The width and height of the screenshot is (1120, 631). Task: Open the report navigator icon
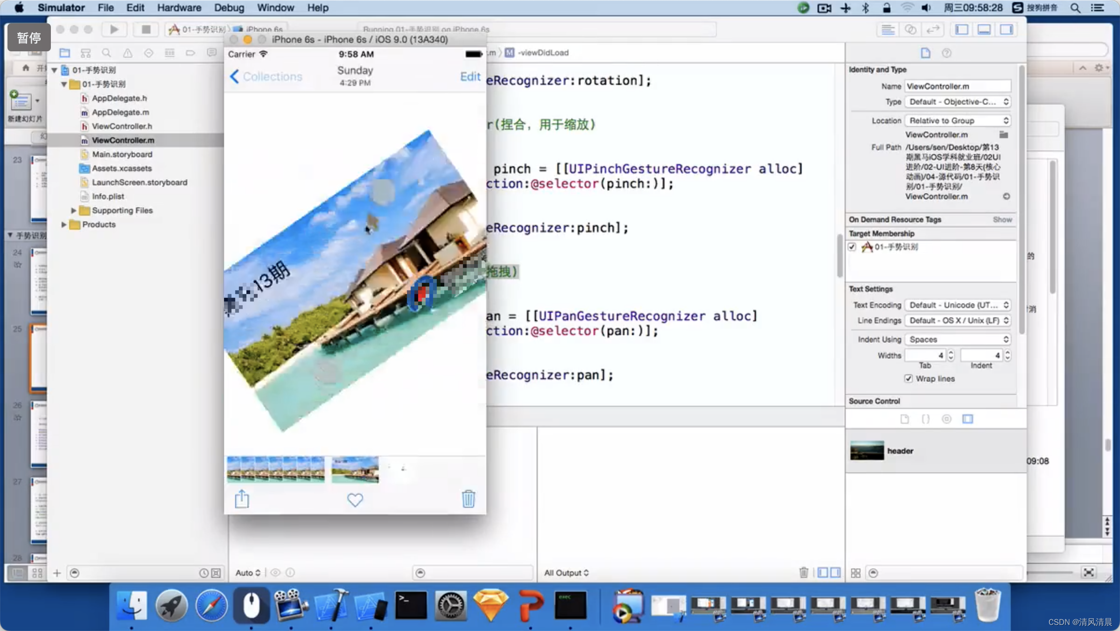coord(211,53)
